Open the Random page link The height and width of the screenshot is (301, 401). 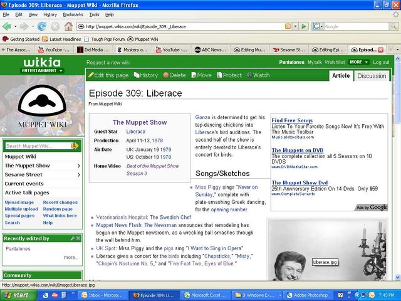click(x=58, y=209)
